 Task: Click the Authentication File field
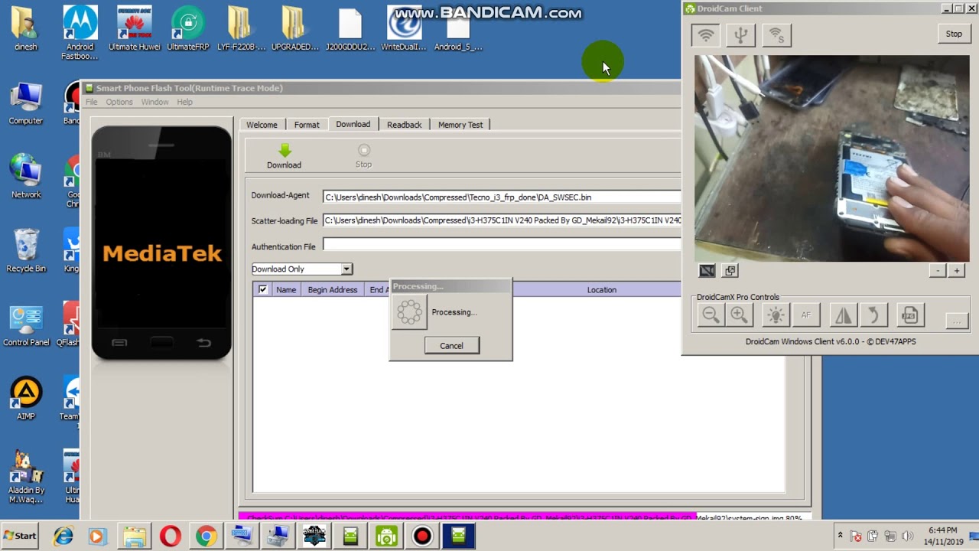(x=501, y=244)
